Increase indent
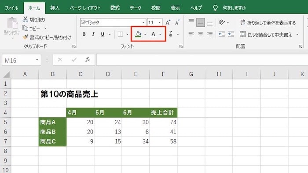This screenshot has width=308, height=173. pos(231,34)
